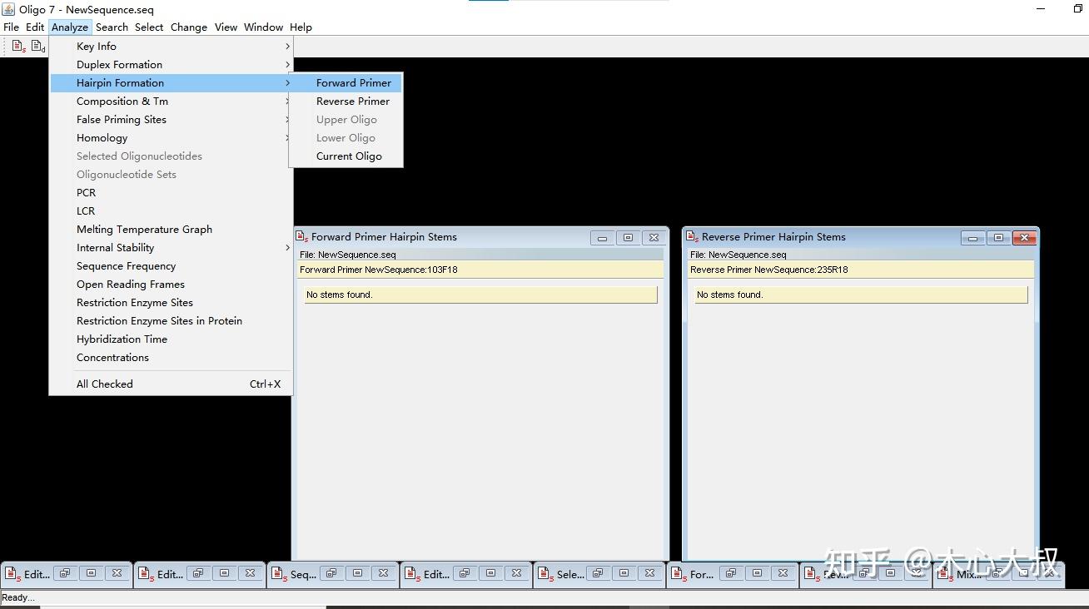Click the toolbar document icon marked "s"
The height and width of the screenshot is (609, 1089).
pos(18,47)
